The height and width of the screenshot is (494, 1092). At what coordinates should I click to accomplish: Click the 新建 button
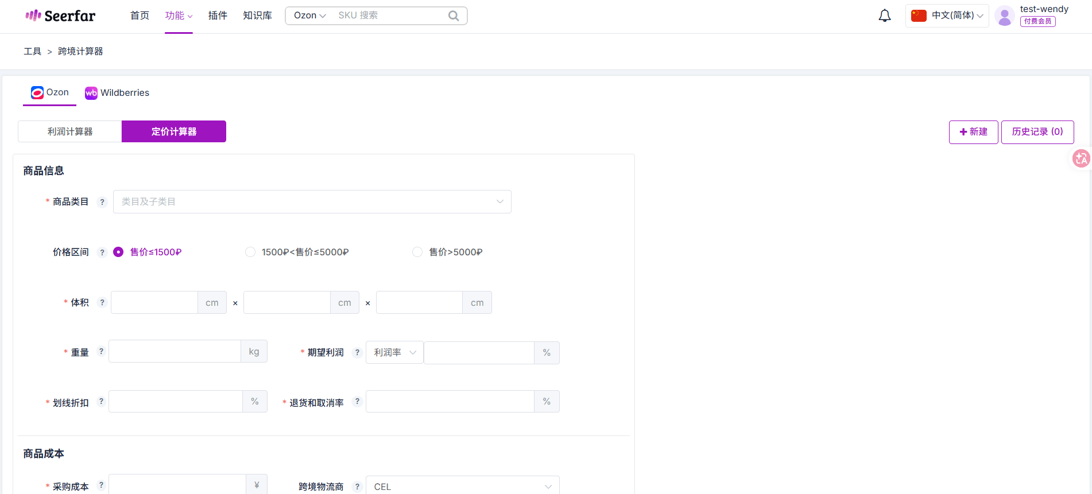pyautogui.click(x=974, y=132)
